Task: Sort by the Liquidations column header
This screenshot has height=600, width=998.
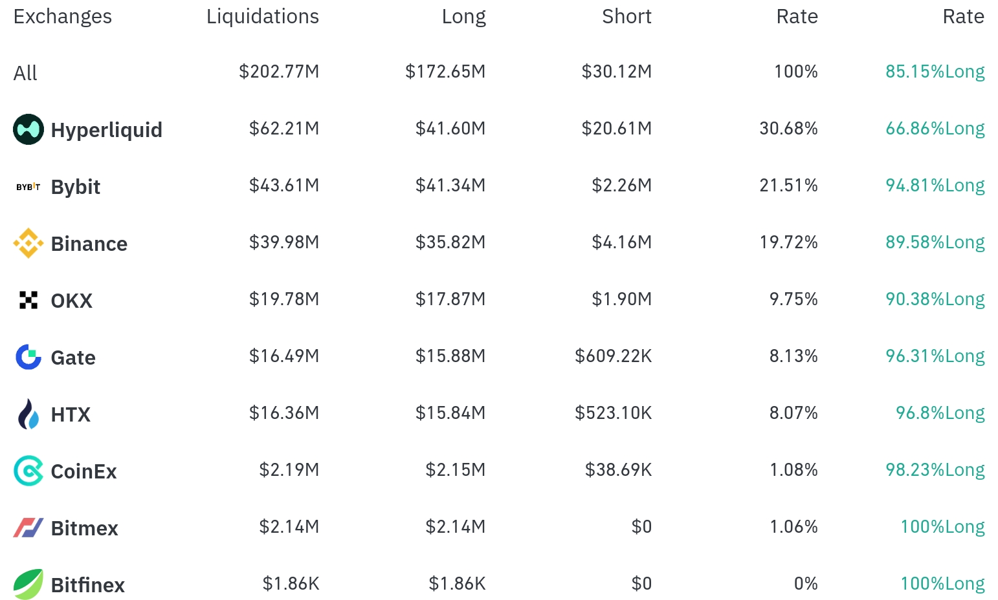Action: pyautogui.click(x=262, y=17)
